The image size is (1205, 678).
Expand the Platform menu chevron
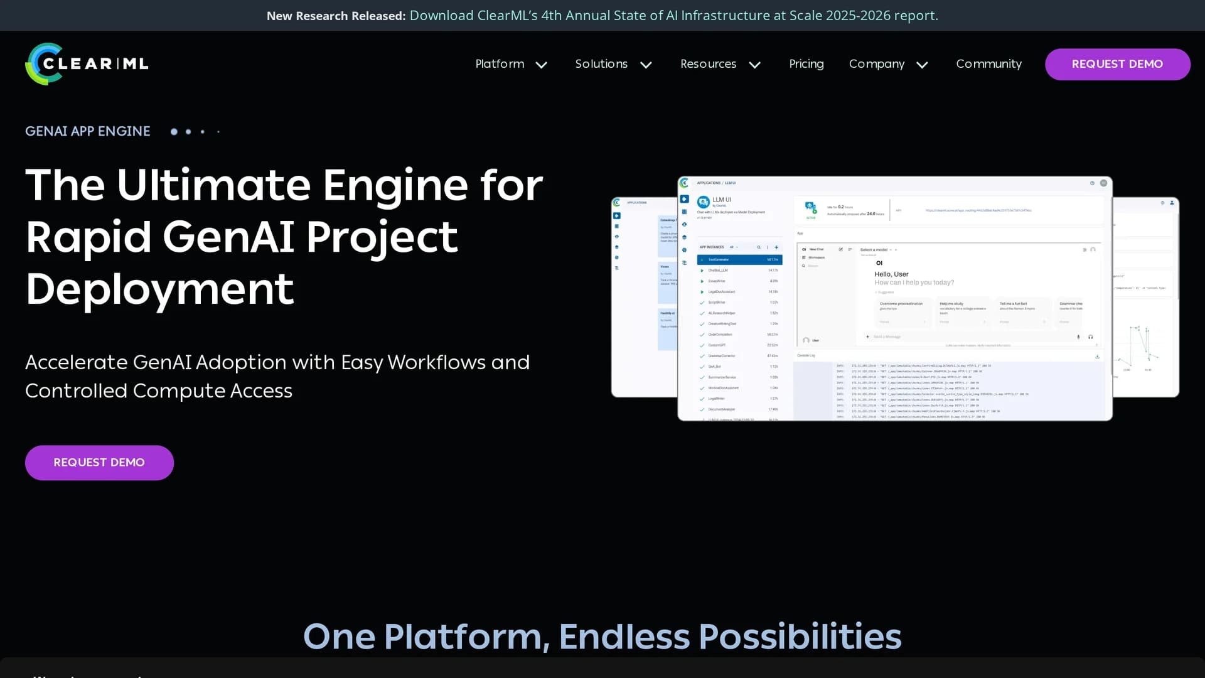pos(542,65)
